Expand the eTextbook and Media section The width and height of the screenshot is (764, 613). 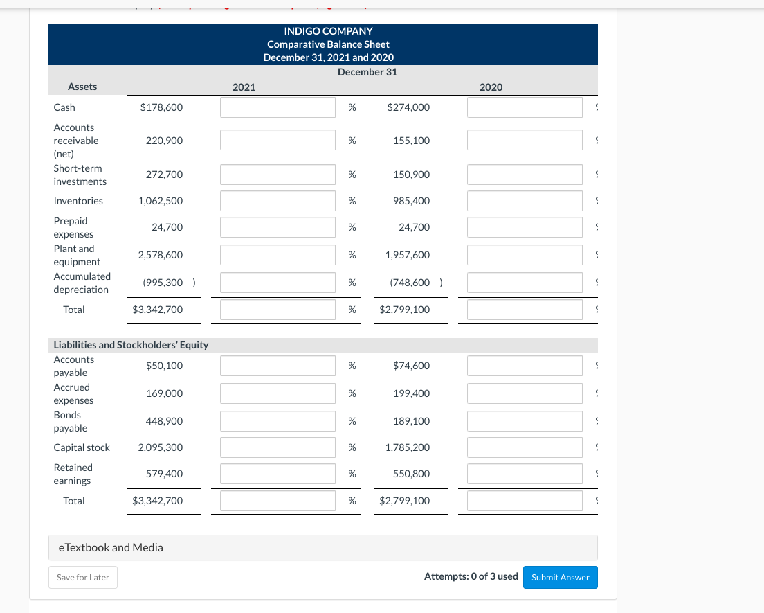tap(323, 548)
